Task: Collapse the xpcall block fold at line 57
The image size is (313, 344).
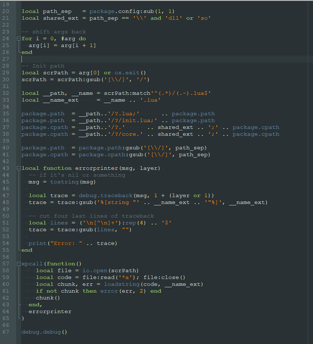Action: [19, 264]
